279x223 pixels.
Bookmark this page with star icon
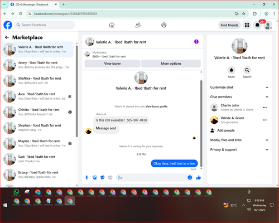tap(244, 13)
